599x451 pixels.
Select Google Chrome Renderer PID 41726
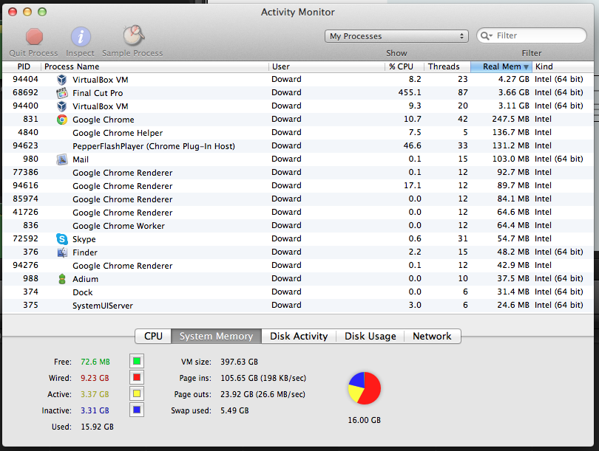298,213
